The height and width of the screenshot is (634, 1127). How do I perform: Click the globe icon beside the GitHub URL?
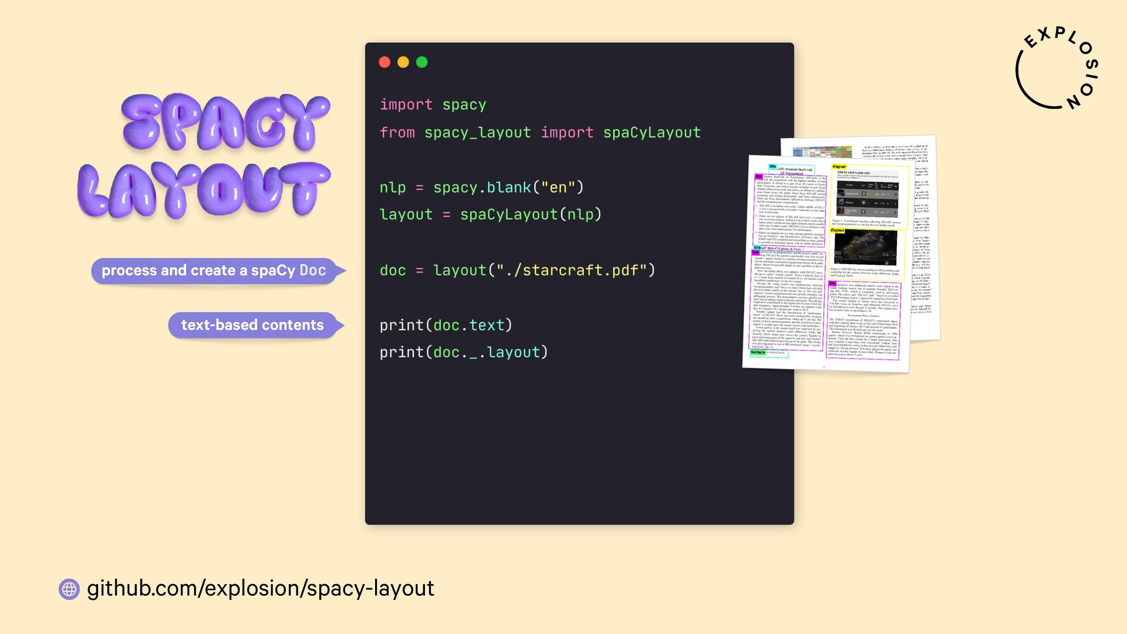click(x=69, y=589)
